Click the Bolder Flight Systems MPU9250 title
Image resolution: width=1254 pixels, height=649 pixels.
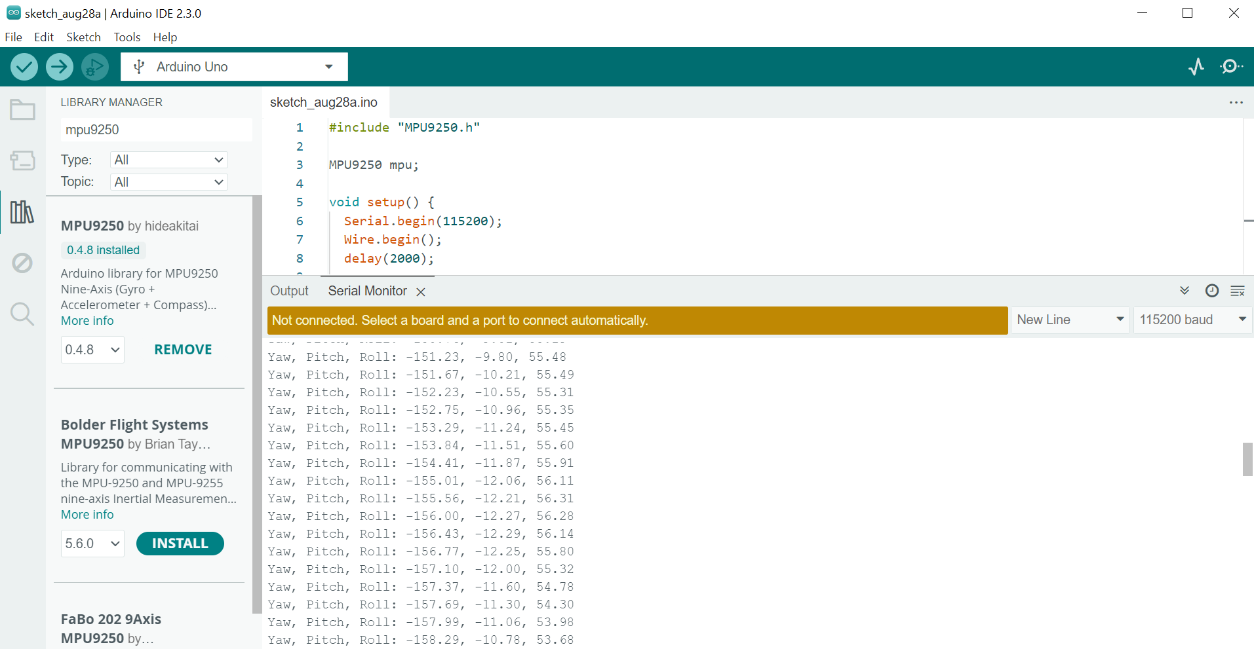tap(136, 434)
